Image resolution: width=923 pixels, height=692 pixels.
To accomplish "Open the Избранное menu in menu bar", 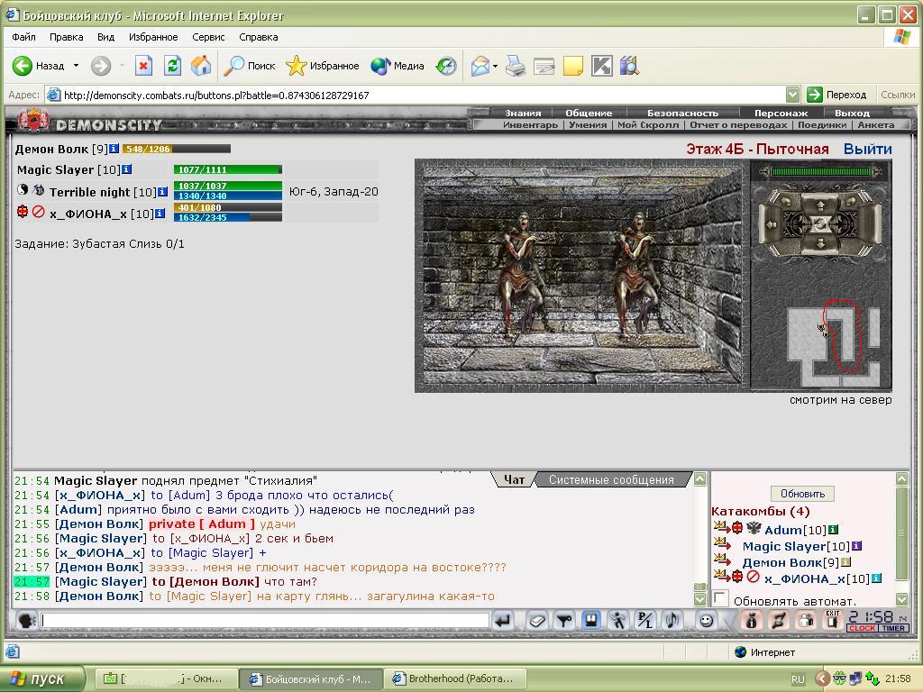I will pos(153,37).
